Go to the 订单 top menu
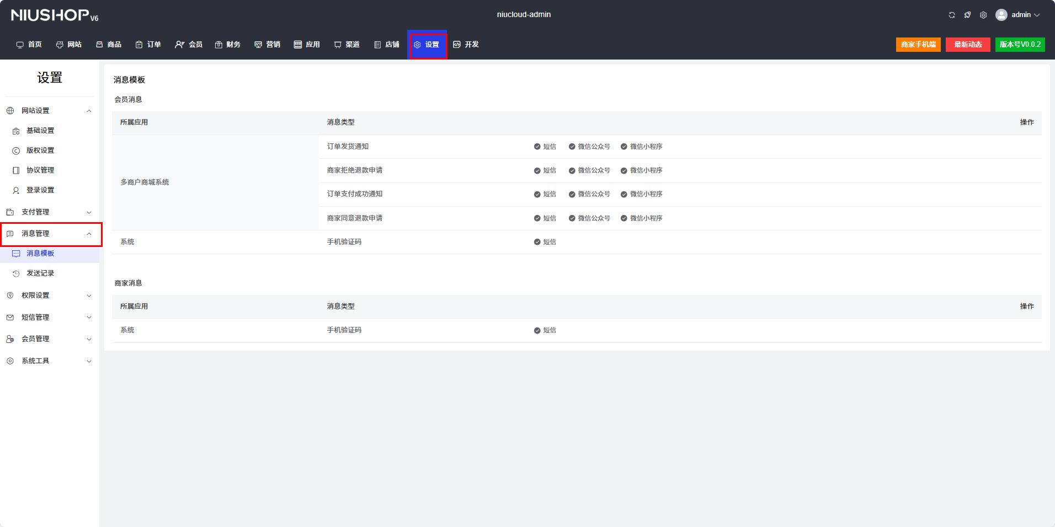 (148, 45)
